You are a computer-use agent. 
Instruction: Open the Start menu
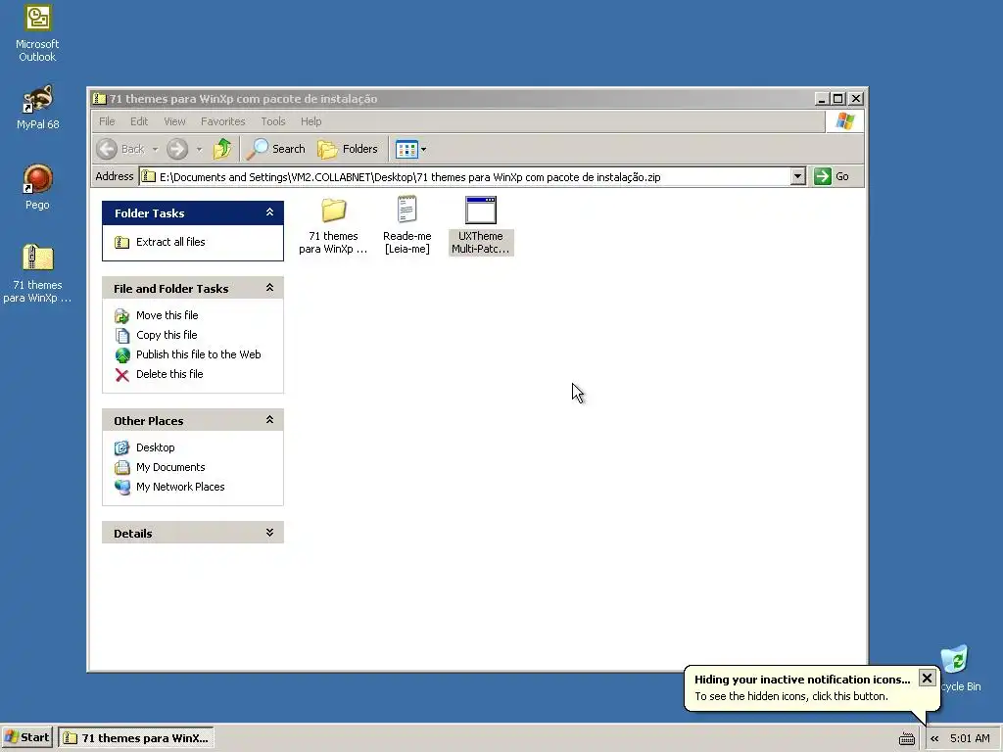[26, 738]
